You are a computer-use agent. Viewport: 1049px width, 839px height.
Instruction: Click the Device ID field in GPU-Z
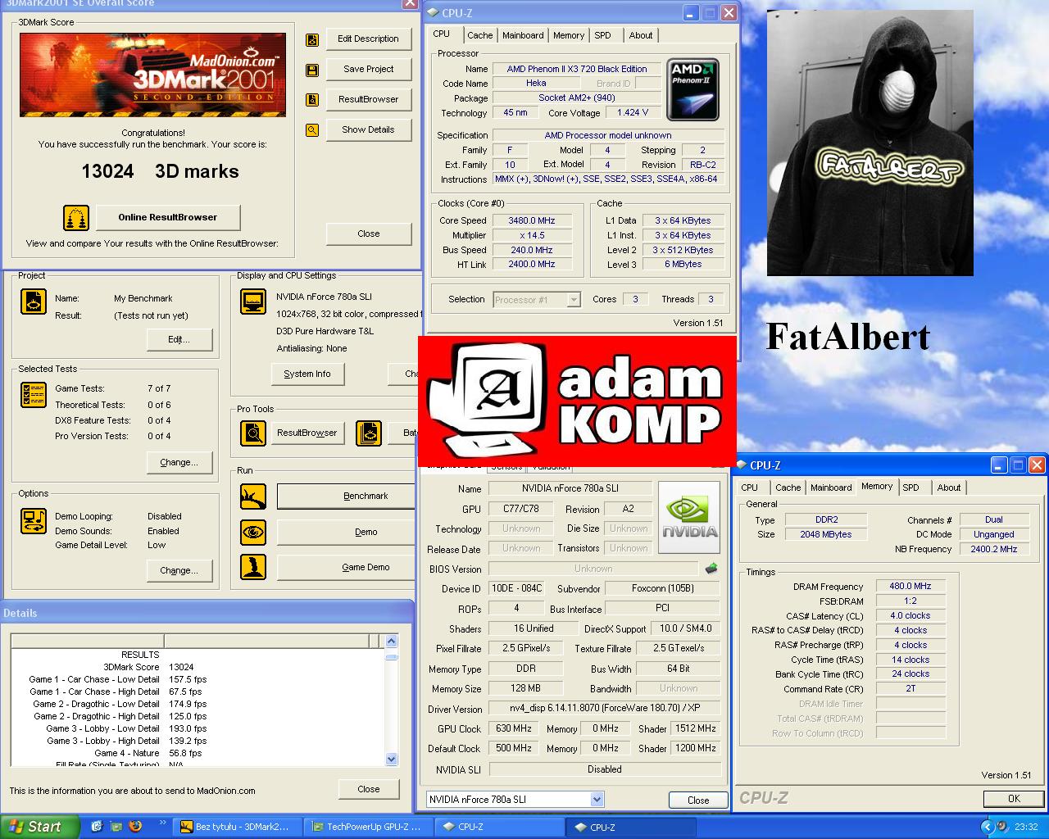(x=515, y=588)
